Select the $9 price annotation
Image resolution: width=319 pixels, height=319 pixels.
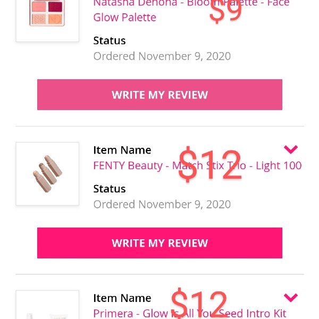click(x=225, y=11)
